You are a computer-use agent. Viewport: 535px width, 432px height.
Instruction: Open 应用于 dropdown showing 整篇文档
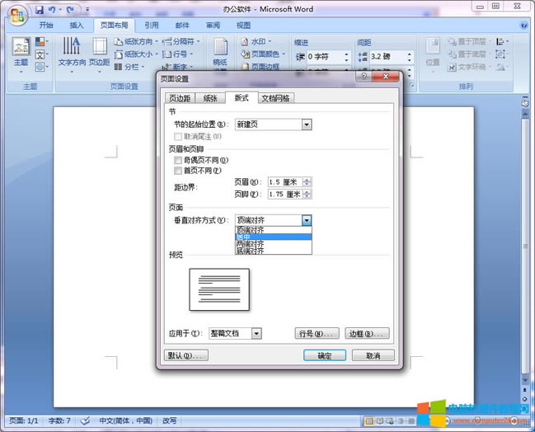tap(235, 333)
